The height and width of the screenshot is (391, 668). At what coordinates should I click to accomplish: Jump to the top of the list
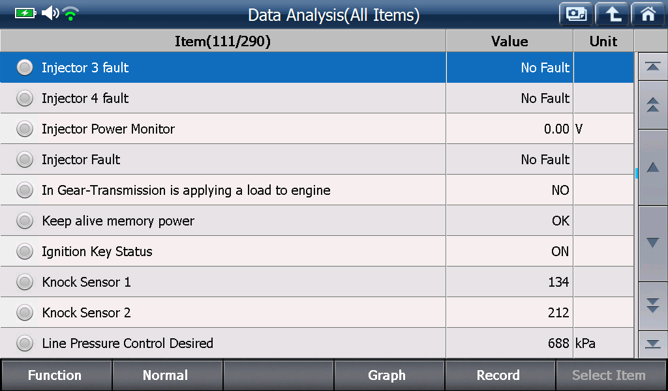pos(652,67)
